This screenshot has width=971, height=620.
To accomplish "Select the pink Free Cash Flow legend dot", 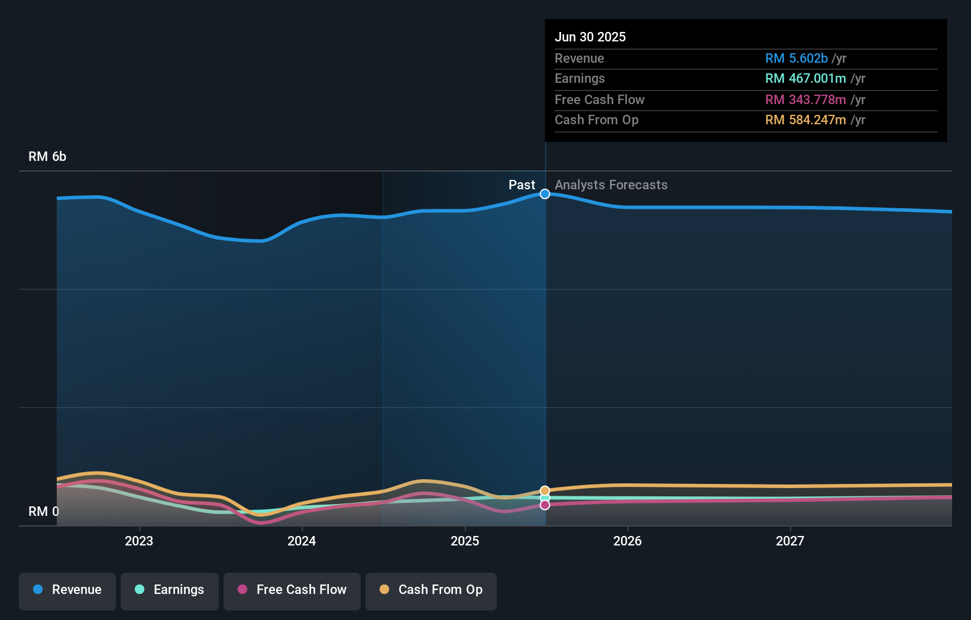I will pyautogui.click(x=243, y=590).
